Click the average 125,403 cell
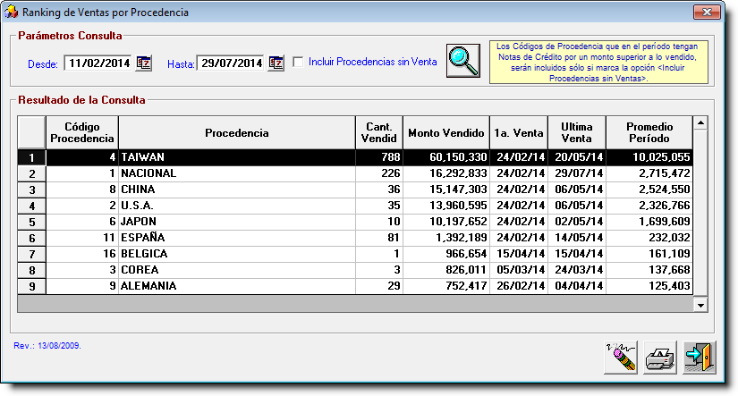The height and width of the screenshot is (396, 738). [649, 286]
